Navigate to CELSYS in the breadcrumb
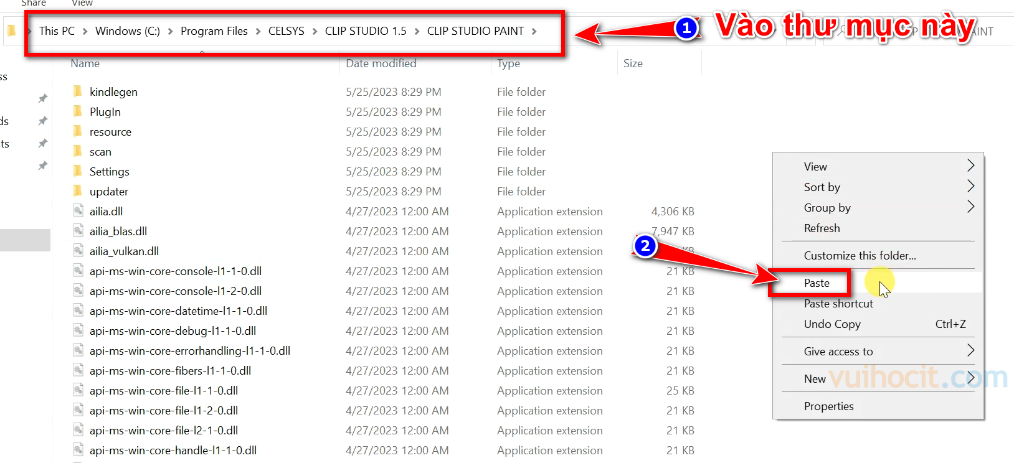Screen dimensions: 1014x463 tap(286, 31)
